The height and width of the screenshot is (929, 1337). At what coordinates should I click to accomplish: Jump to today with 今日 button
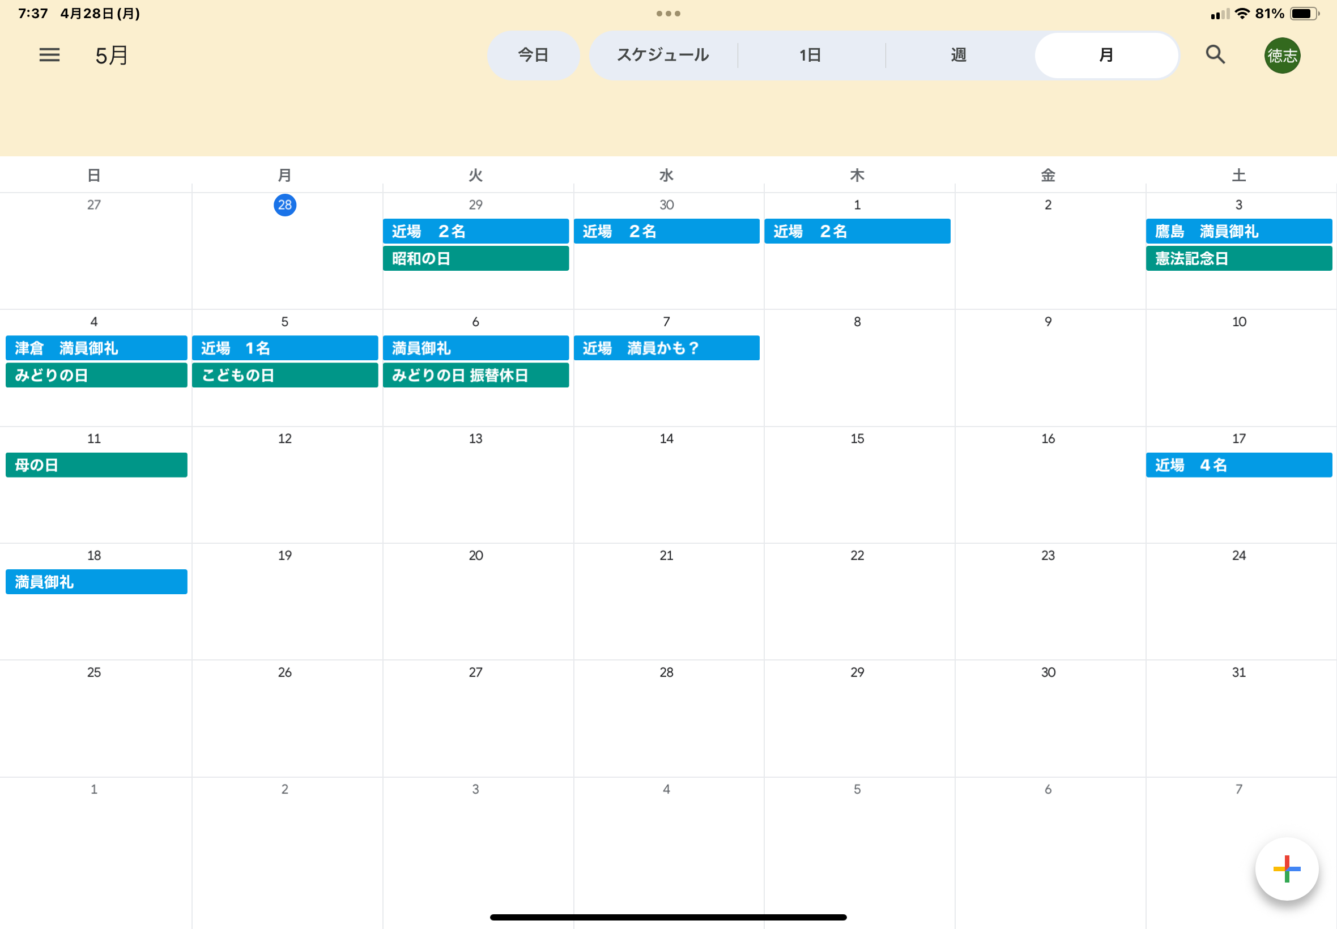[533, 56]
